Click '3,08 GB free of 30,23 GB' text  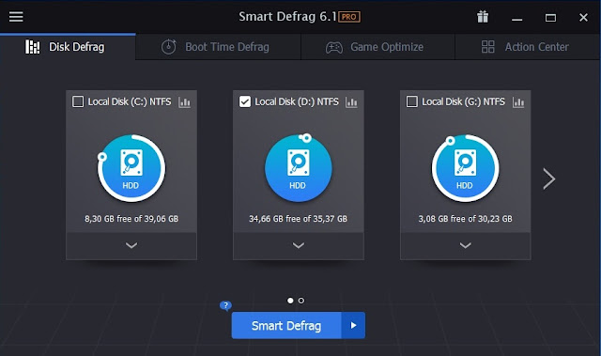pos(466,219)
